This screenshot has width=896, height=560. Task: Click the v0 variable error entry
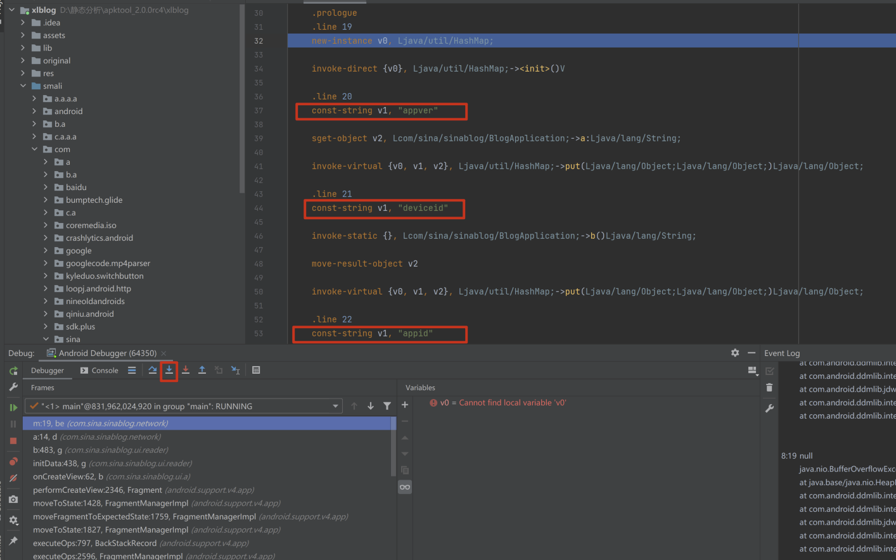(x=498, y=403)
